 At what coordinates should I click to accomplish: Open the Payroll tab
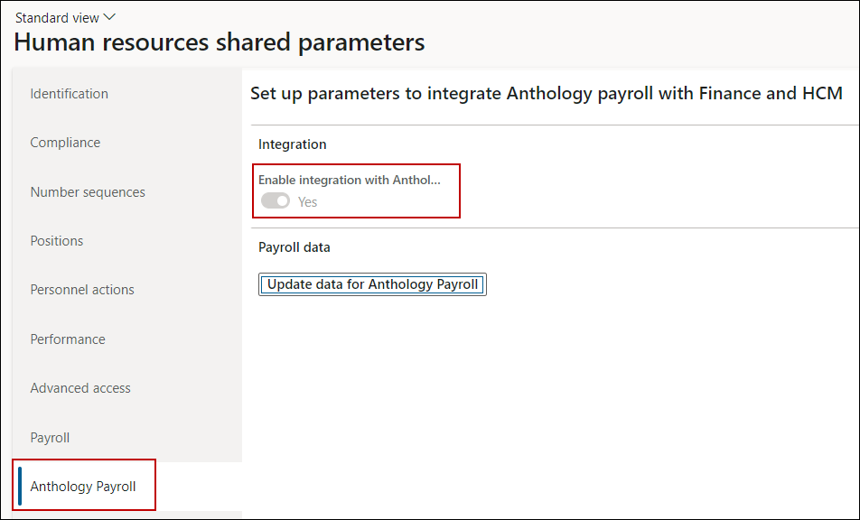[x=50, y=438]
